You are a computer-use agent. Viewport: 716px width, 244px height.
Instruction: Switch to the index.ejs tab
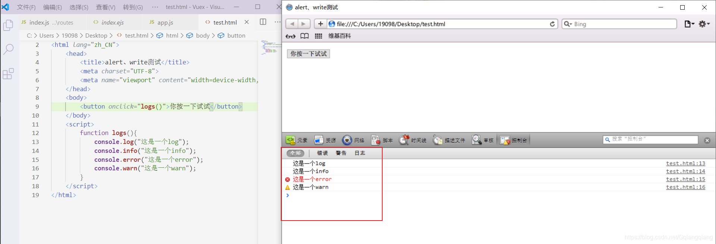pyautogui.click(x=114, y=22)
